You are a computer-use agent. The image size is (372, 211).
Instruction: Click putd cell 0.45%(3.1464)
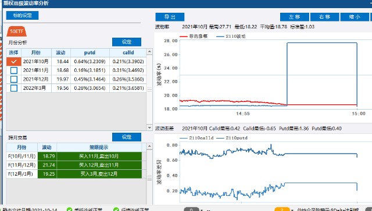(x=90, y=79)
